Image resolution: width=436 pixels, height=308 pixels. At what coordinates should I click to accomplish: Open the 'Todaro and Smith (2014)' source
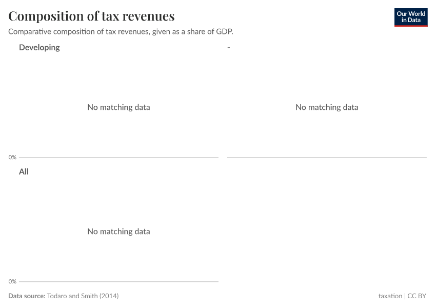[x=83, y=296]
